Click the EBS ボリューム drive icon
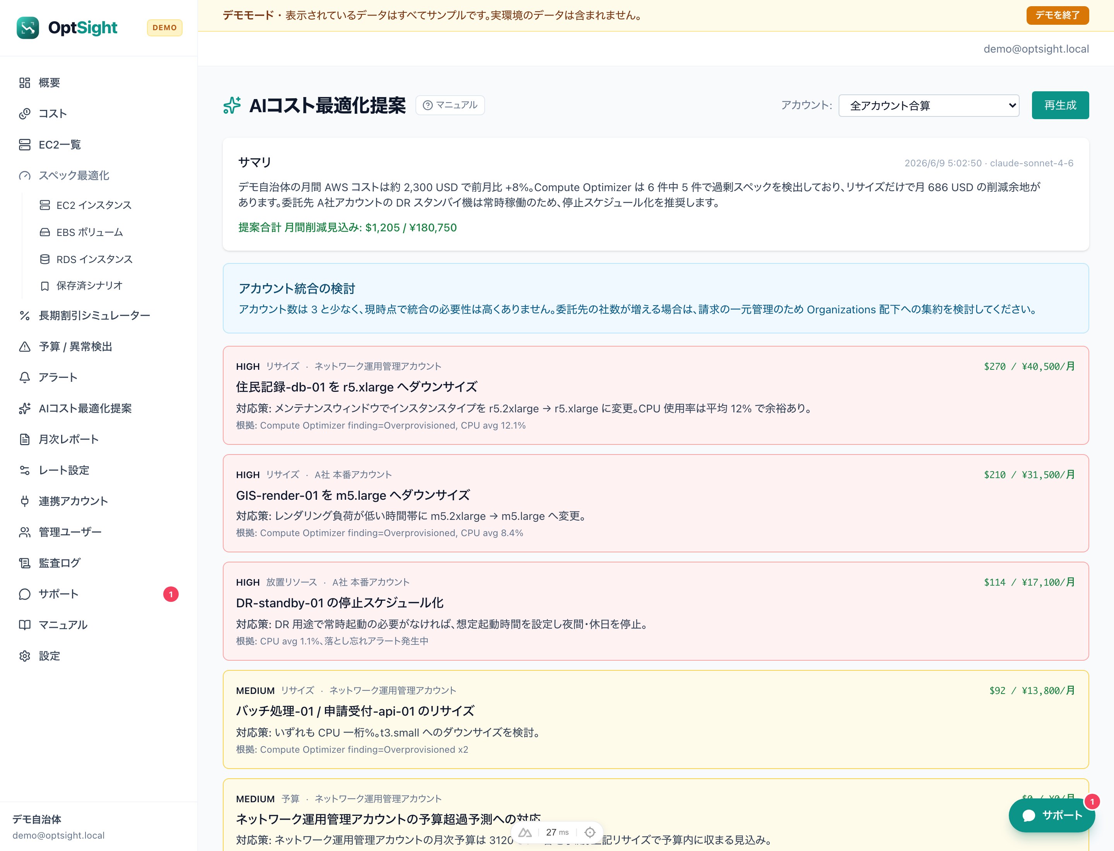Viewport: 1114px width, 851px height. pyautogui.click(x=44, y=232)
